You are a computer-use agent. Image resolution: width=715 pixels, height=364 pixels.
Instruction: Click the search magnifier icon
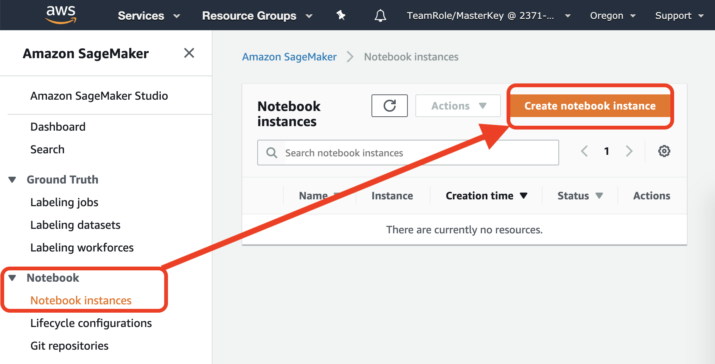272,153
